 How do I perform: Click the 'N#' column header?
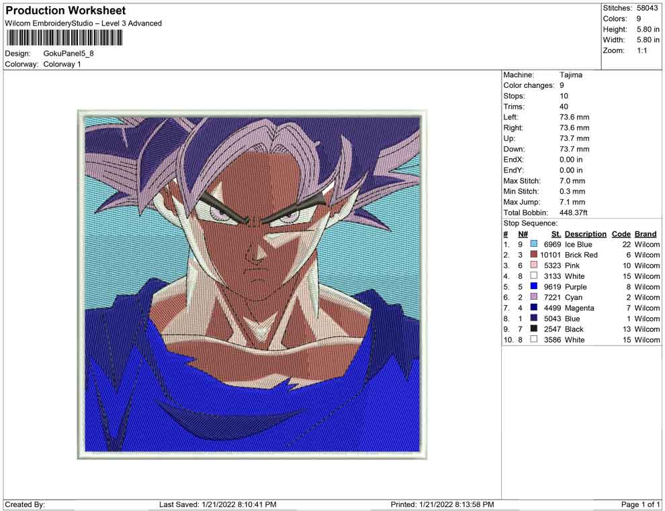coord(523,233)
